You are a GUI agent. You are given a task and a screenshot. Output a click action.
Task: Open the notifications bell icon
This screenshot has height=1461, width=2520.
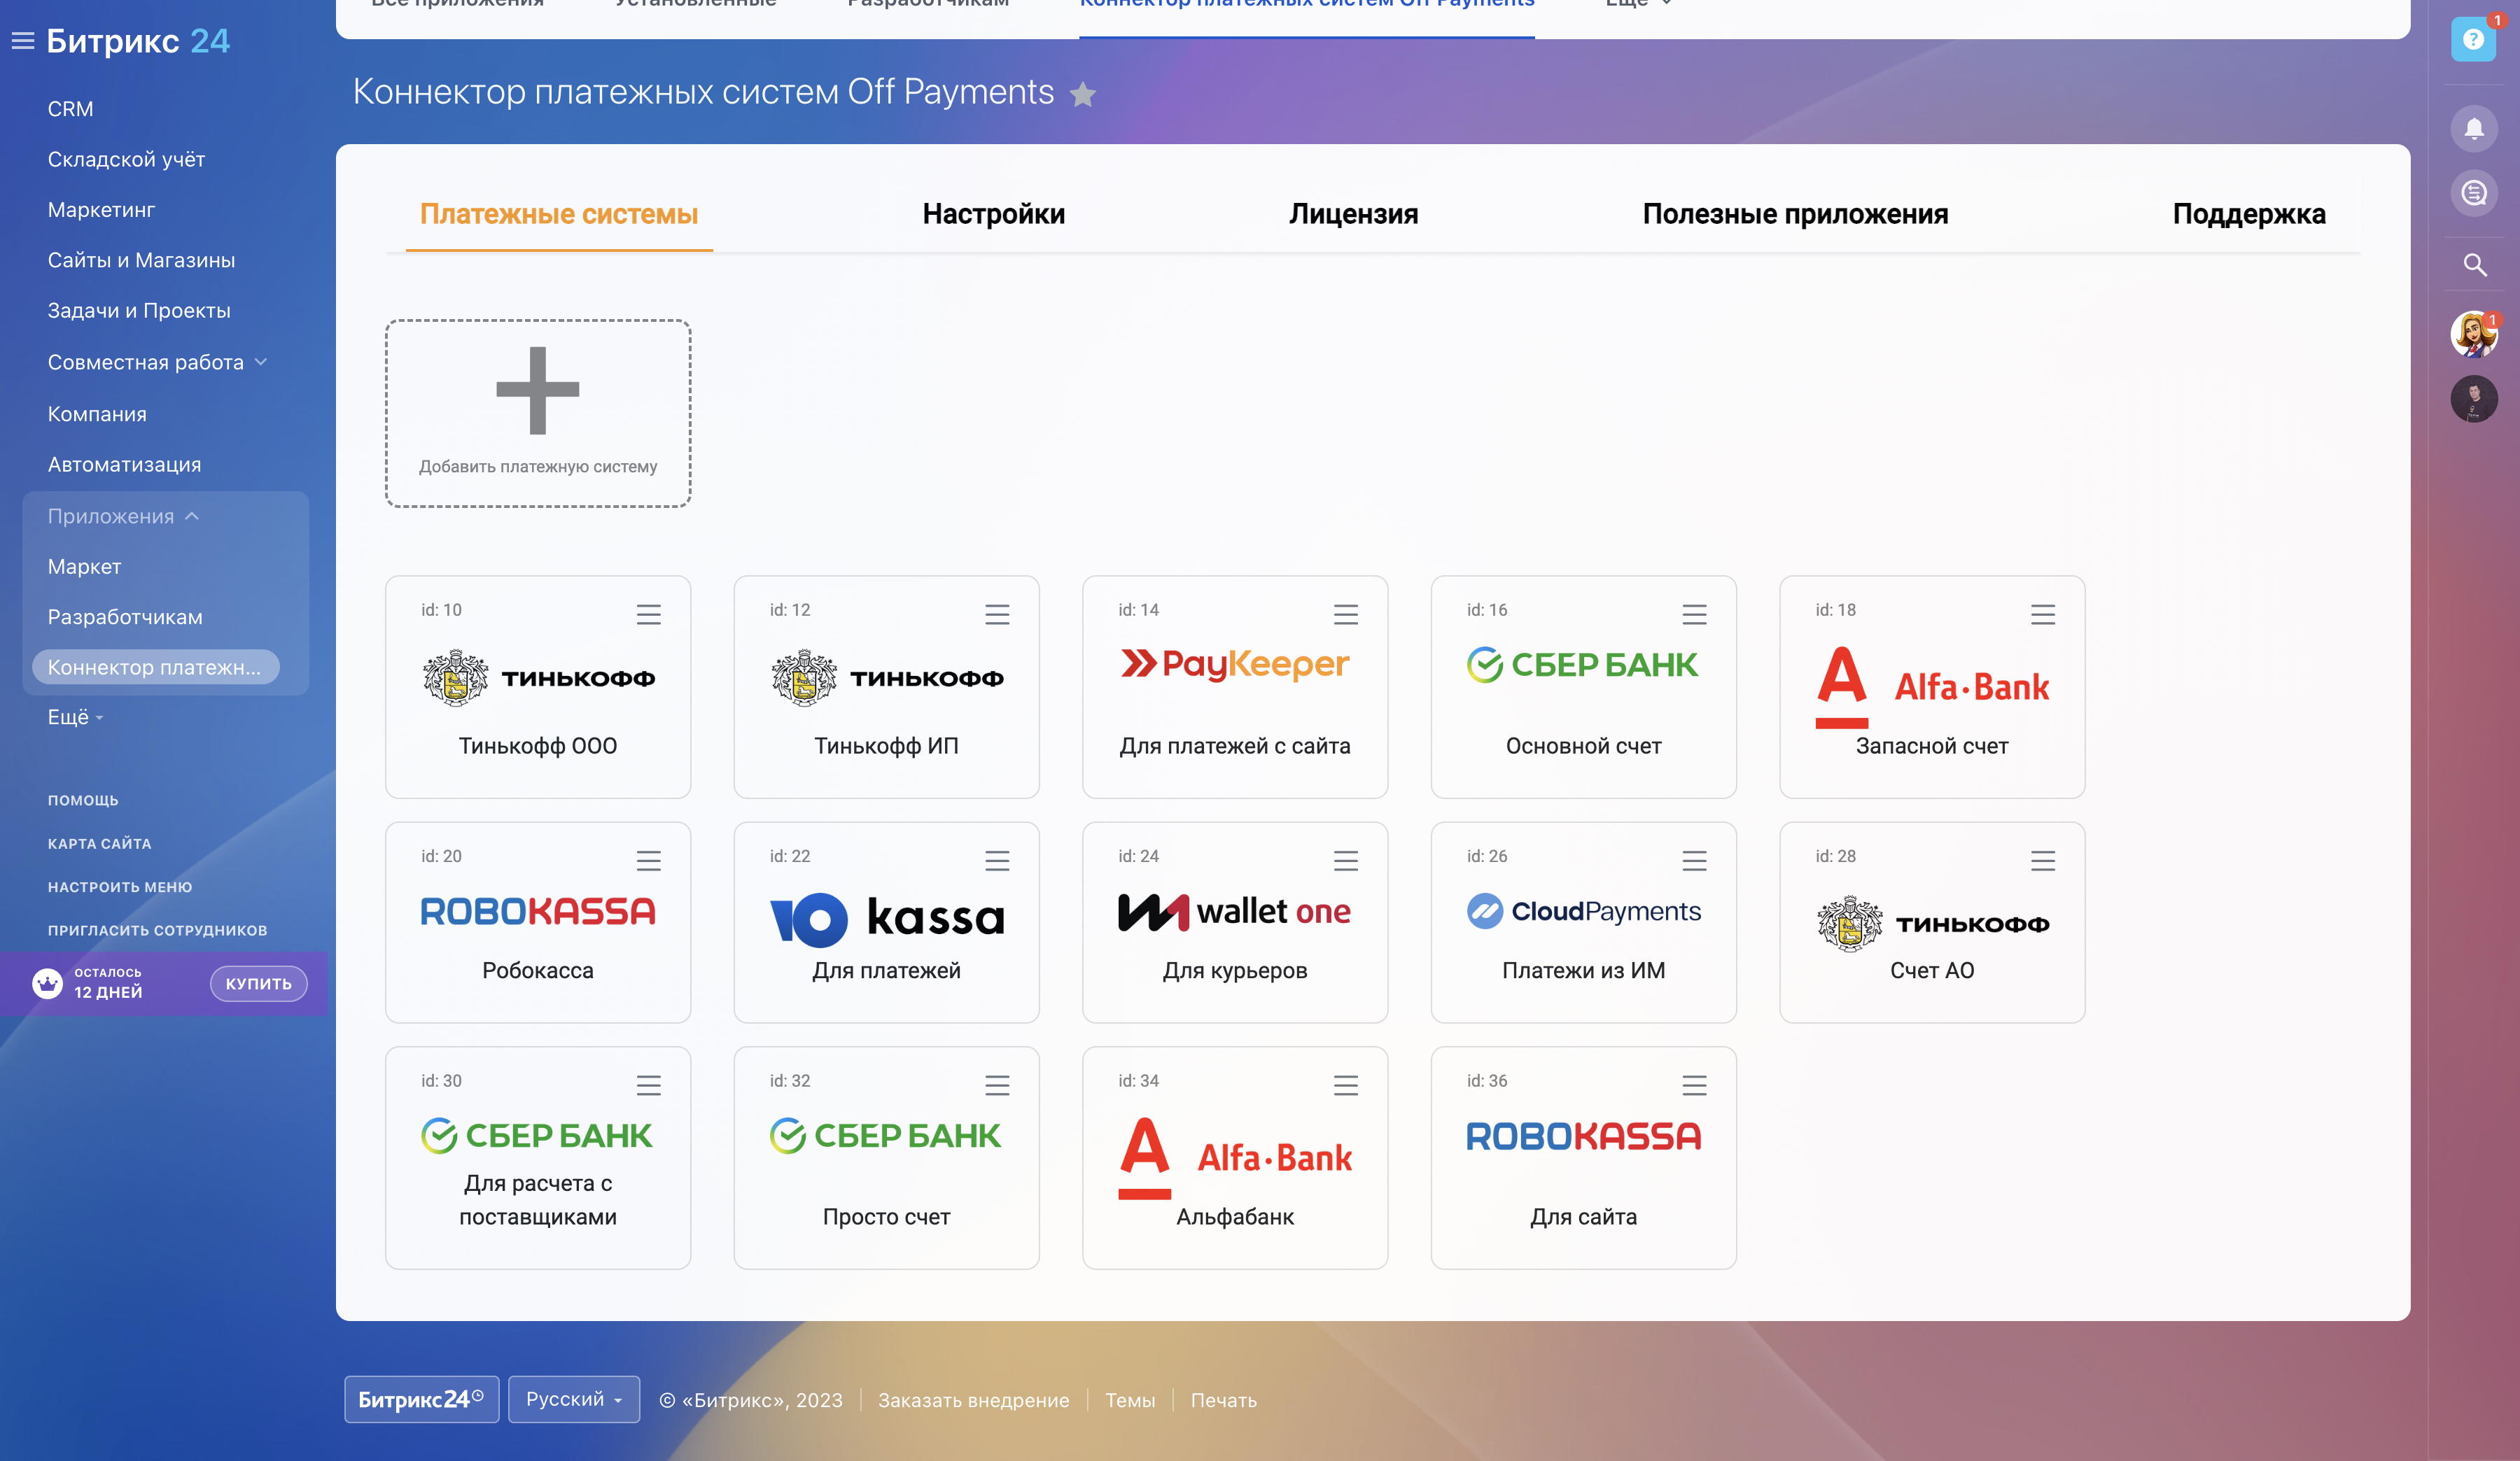pyautogui.click(x=2475, y=129)
